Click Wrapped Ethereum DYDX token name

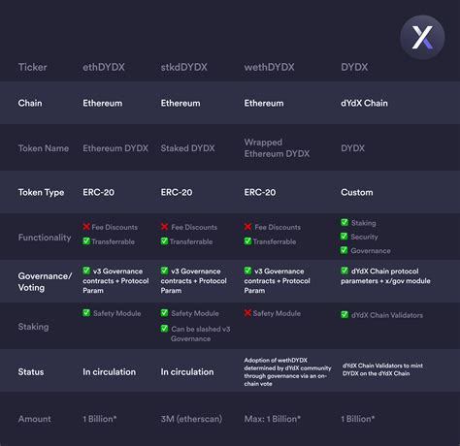277,148
